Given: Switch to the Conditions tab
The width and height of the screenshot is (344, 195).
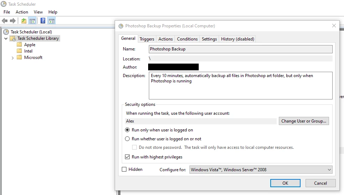Looking at the screenshot, I should point(187,39).
